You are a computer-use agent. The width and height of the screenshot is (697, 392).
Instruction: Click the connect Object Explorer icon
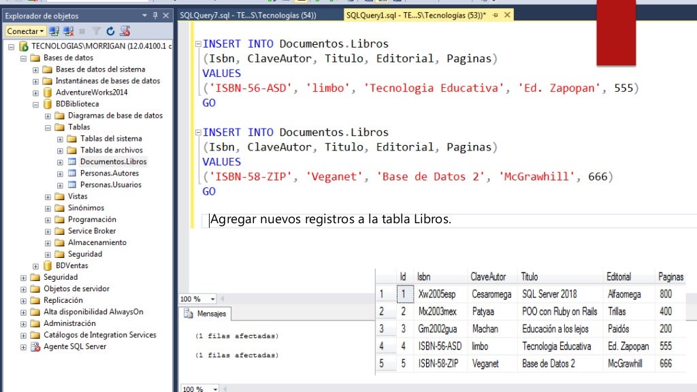coord(54,31)
